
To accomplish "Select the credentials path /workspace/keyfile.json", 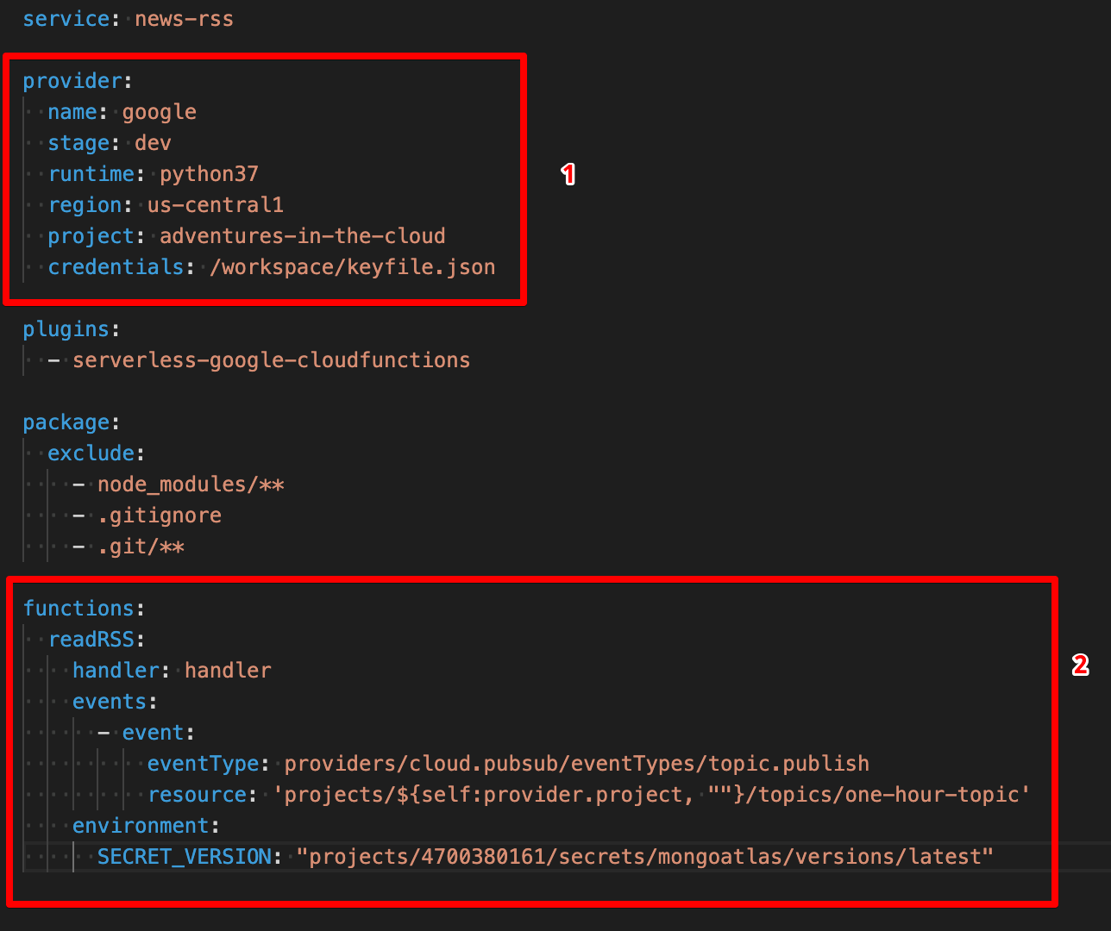I will 353,267.
